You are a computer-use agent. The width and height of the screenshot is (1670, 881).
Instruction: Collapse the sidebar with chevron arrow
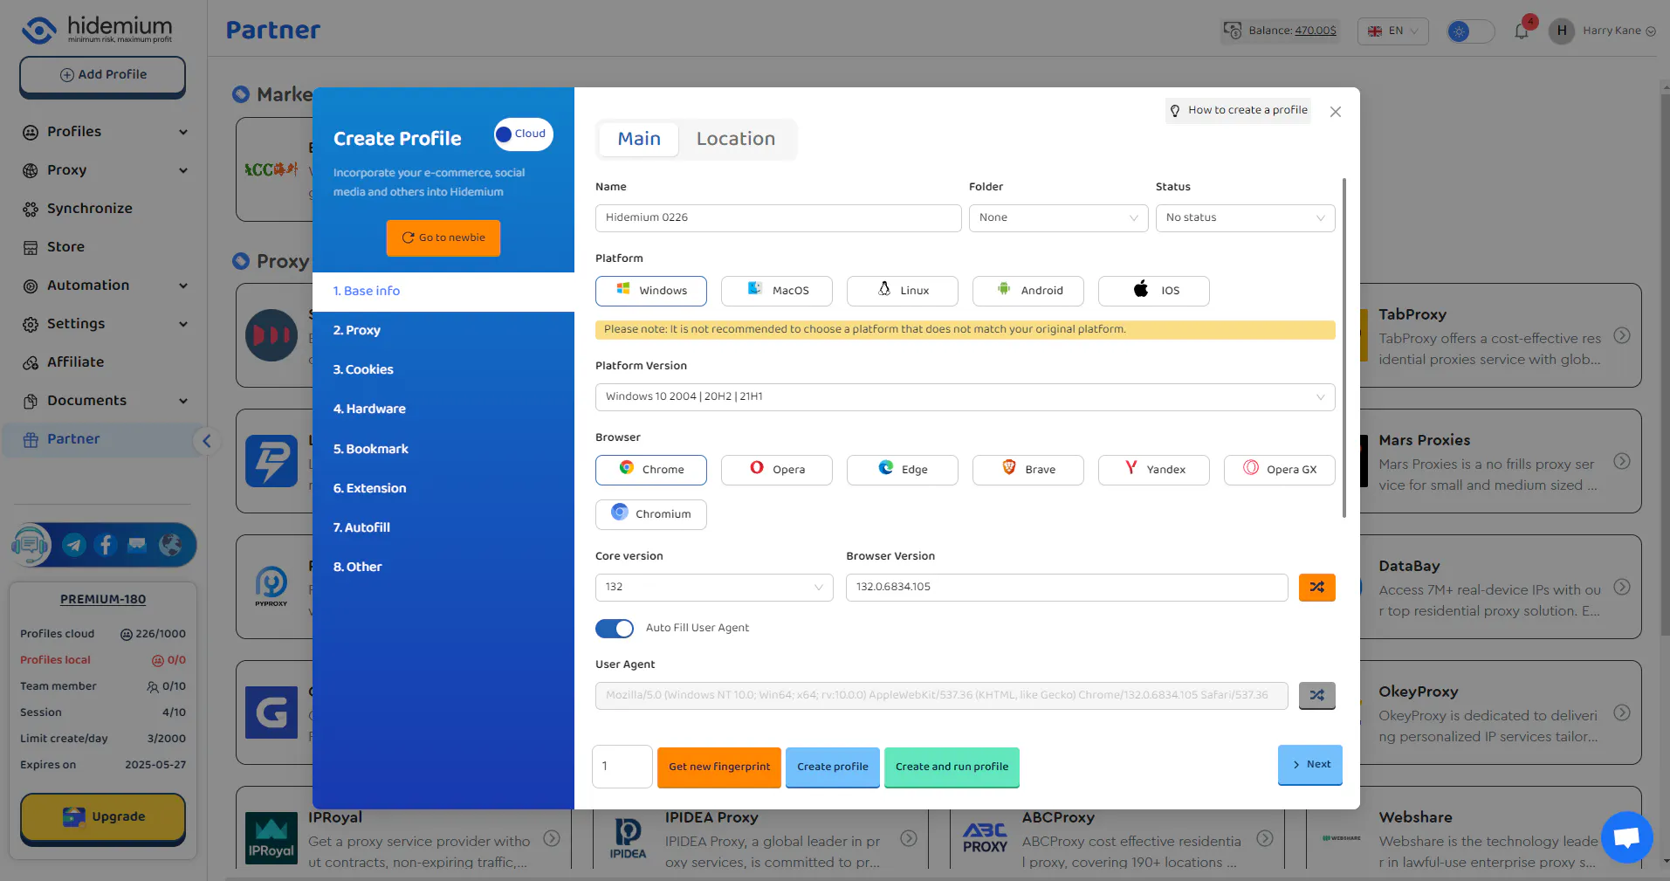tap(207, 441)
